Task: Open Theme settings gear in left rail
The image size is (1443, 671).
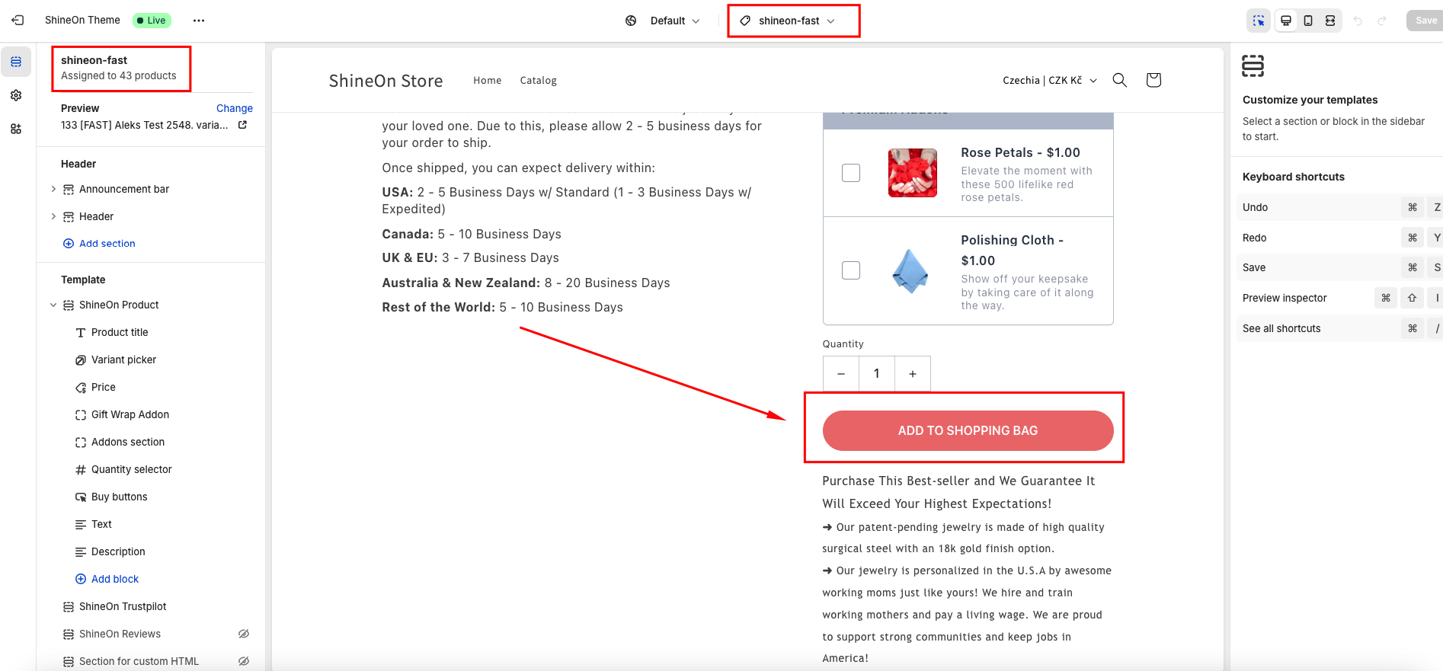Action: (x=16, y=95)
